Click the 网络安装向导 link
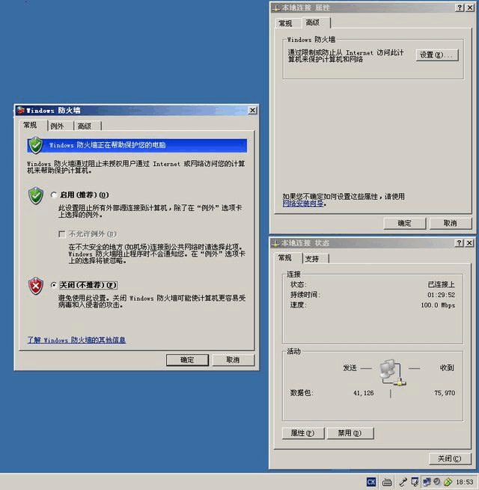This screenshot has height=490, width=479. coord(303,203)
